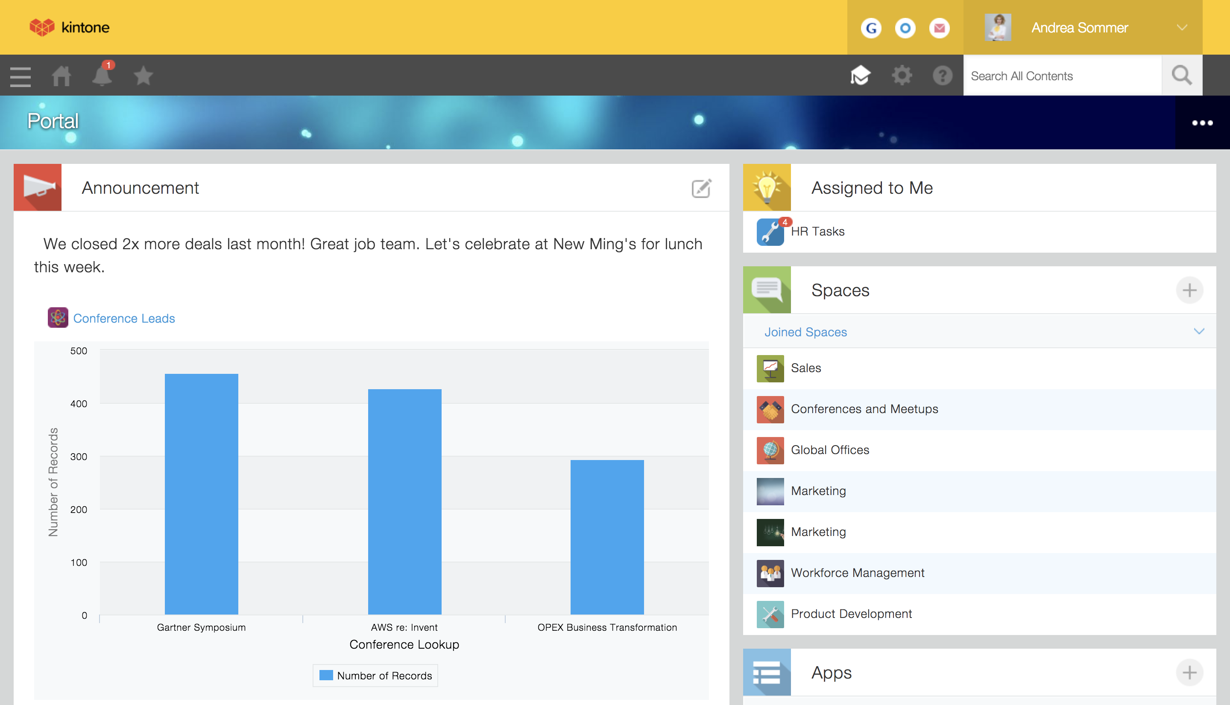Open the Conference Leads link

[x=123, y=319]
